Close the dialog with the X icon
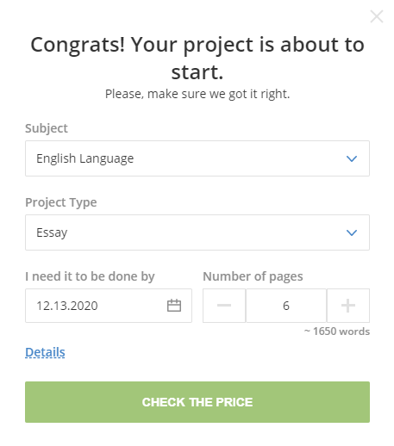 [x=377, y=16]
